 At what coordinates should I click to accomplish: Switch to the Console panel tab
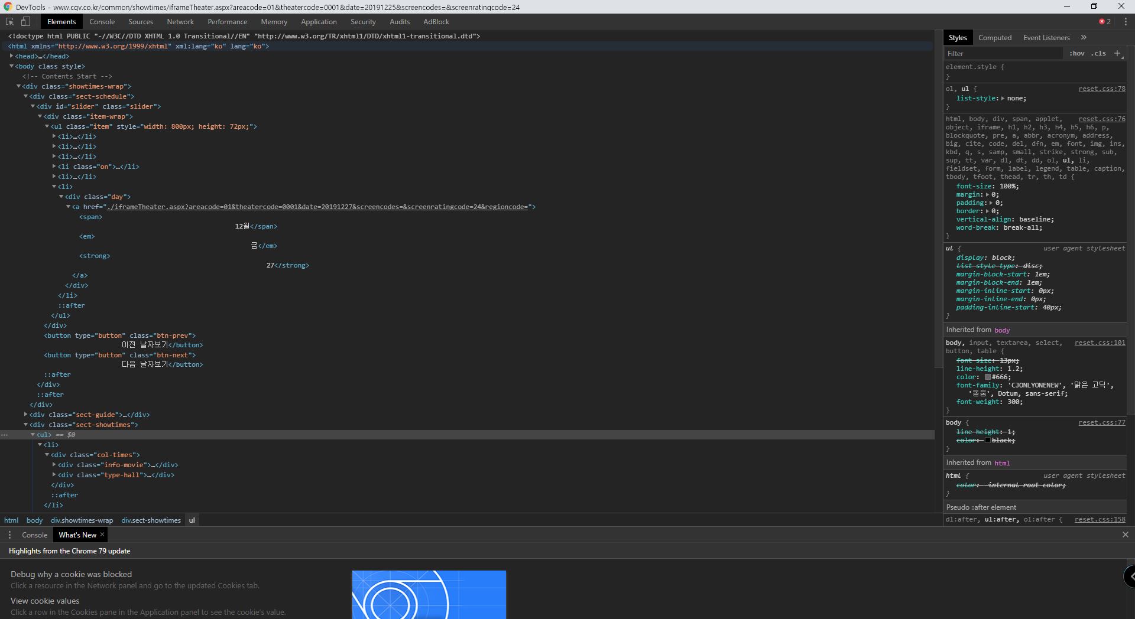(x=102, y=21)
